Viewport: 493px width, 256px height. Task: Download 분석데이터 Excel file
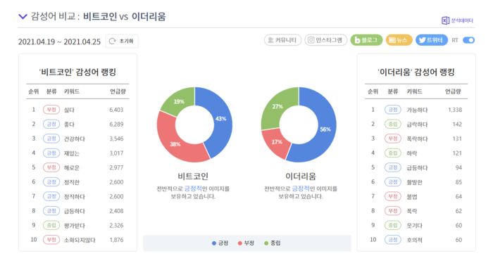click(x=457, y=20)
